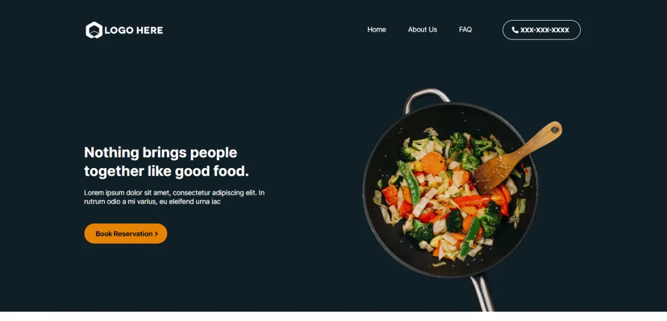This screenshot has width=667, height=321.
Task: Go to the About Us page
Action: (x=422, y=29)
